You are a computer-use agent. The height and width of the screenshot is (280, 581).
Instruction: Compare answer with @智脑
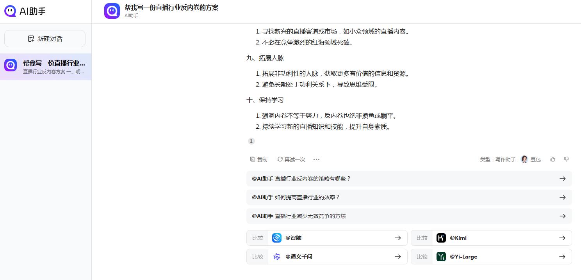[x=327, y=238]
